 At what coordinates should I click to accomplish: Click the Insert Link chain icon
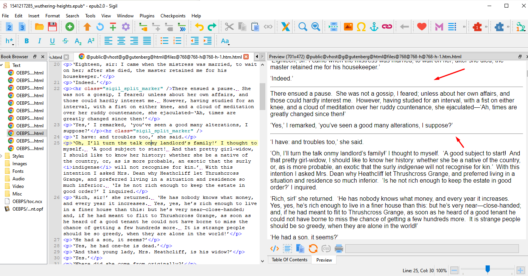pyautogui.click(x=387, y=27)
